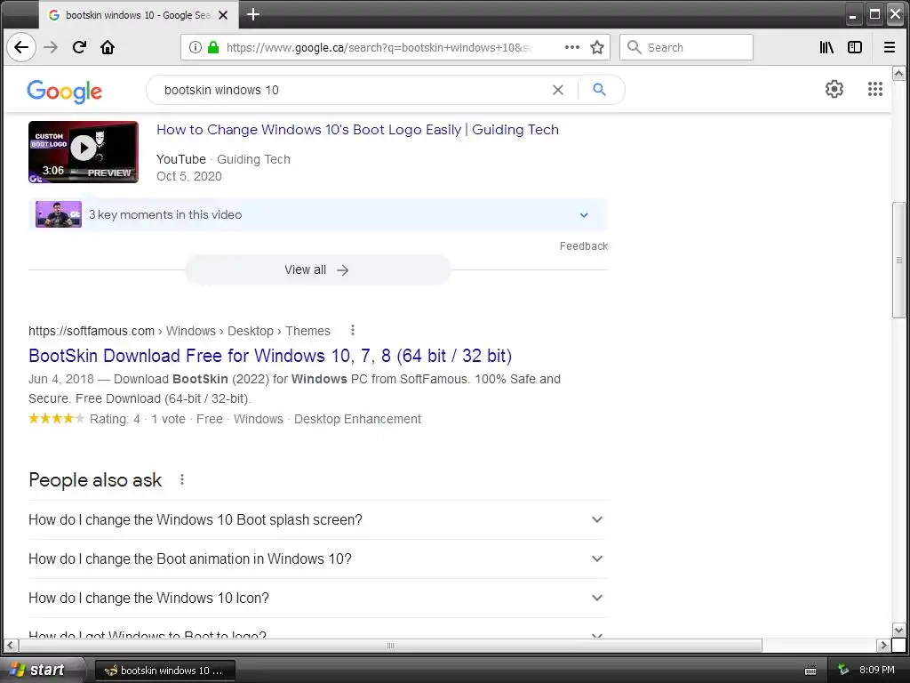Screen dimensions: 910x683
Task: Select bootskin windows 10 taskbar window button
Action: [x=164, y=671]
